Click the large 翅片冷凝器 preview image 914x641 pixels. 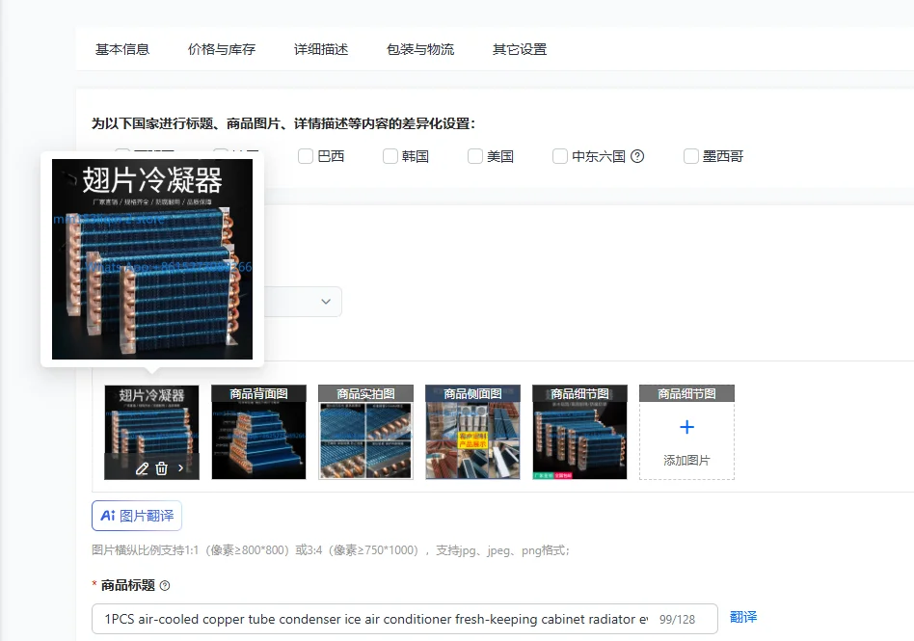coord(152,259)
